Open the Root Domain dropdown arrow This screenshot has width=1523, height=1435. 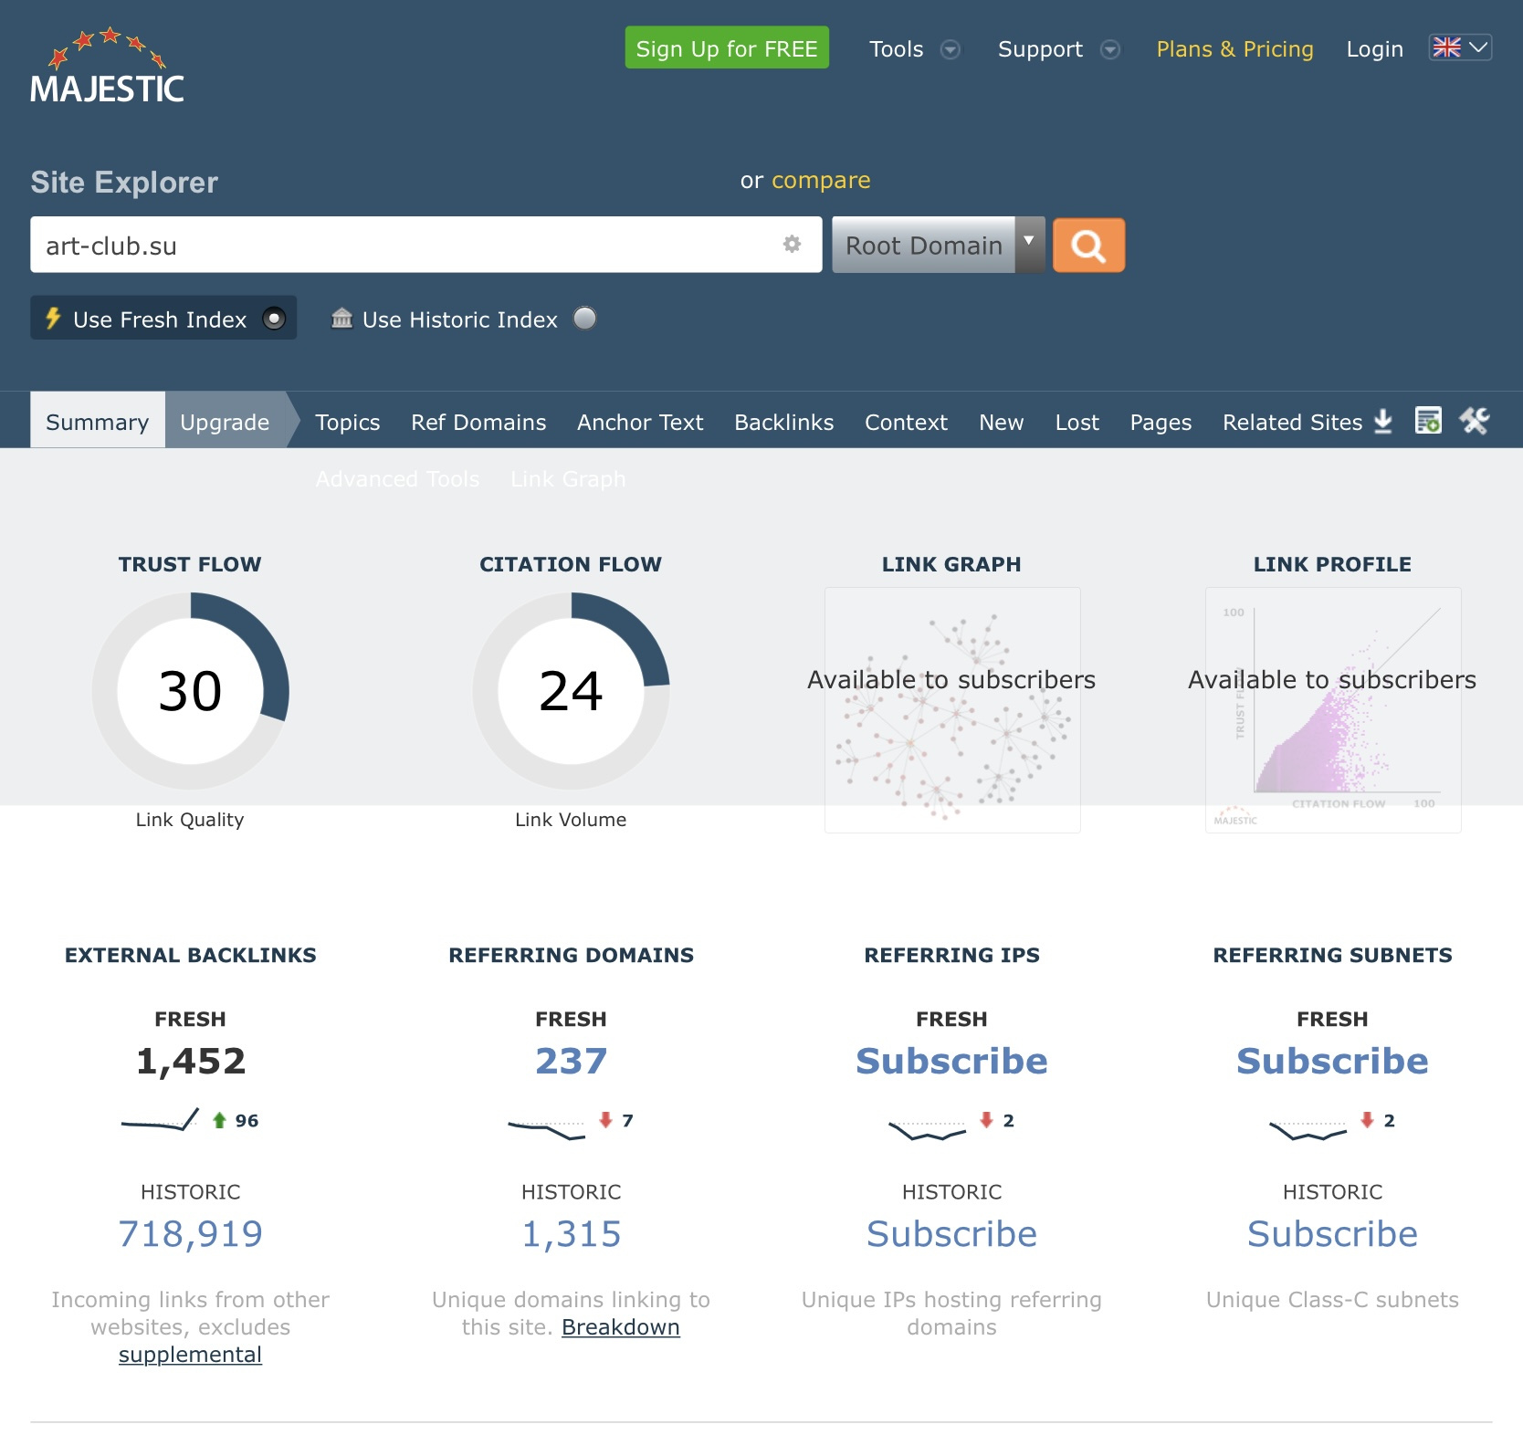[1029, 244]
